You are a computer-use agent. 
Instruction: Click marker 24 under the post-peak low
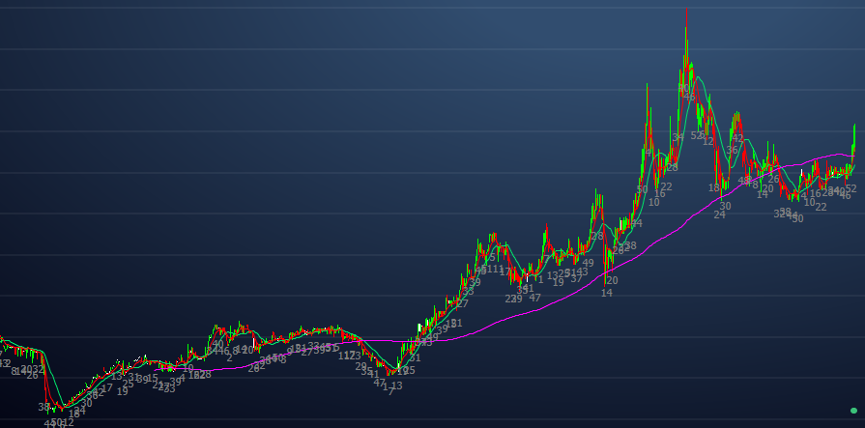tap(719, 214)
